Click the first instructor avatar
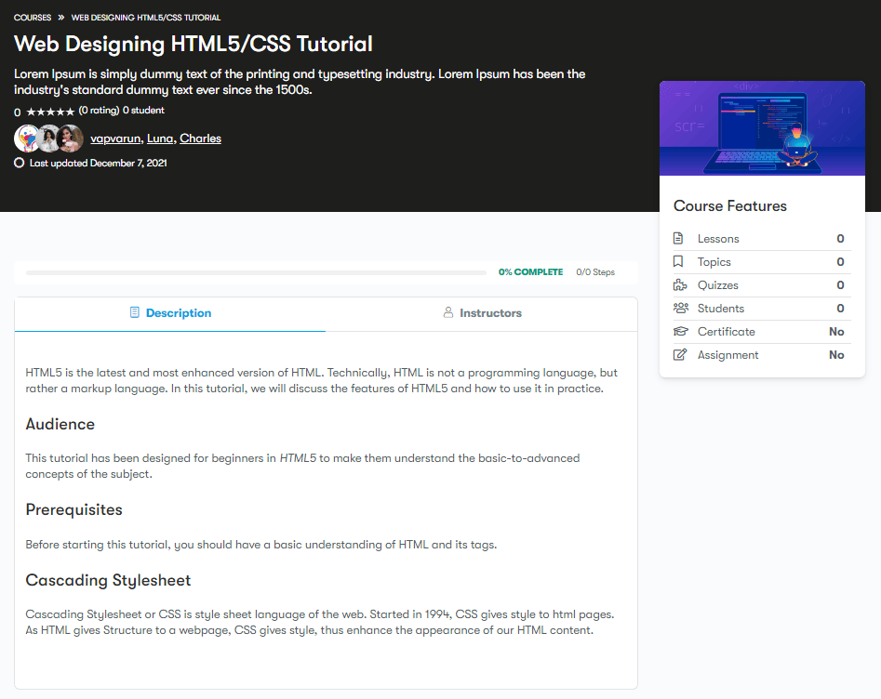881x699 pixels. point(27,138)
